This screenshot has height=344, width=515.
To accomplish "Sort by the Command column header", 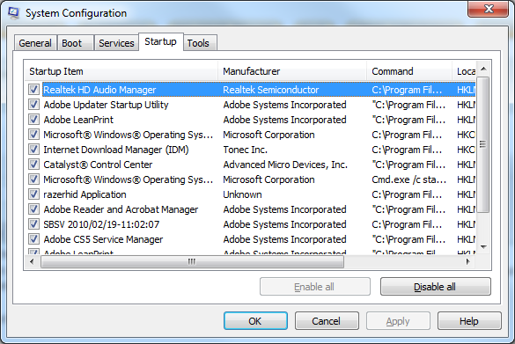I will pyautogui.click(x=409, y=71).
